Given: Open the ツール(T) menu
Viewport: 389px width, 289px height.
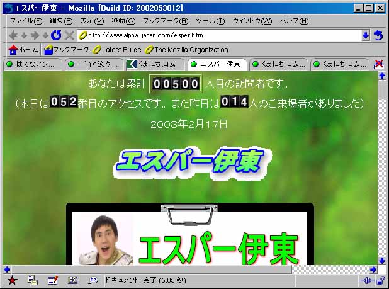Looking at the screenshot, I should (x=210, y=21).
